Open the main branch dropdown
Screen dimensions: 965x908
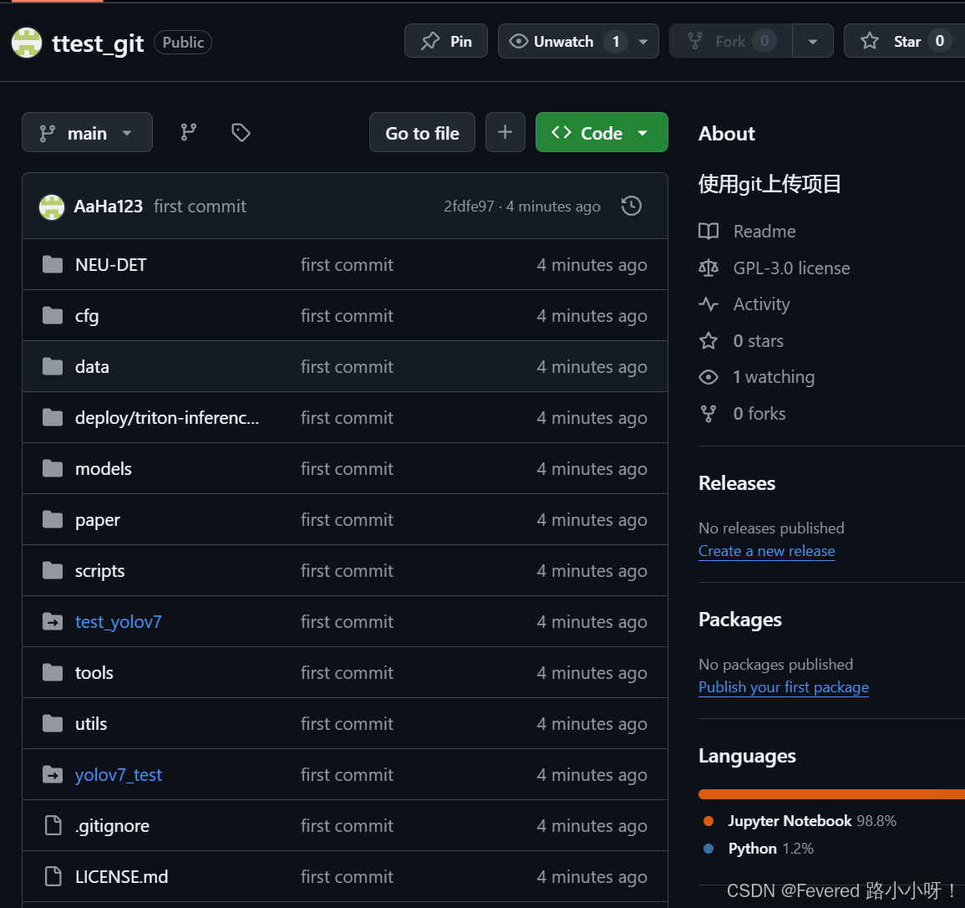pos(87,132)
